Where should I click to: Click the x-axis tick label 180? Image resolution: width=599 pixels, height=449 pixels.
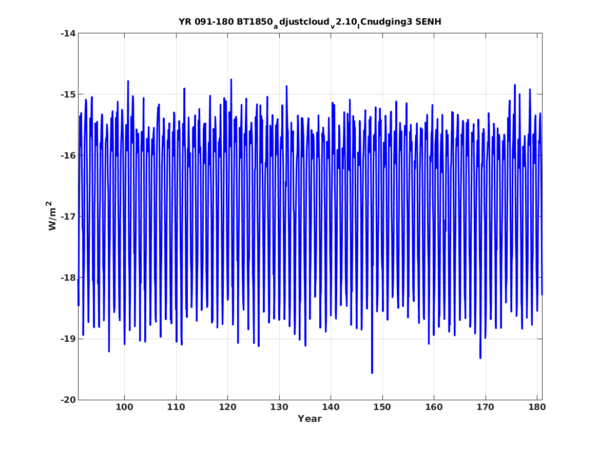[x=537, y=407]
